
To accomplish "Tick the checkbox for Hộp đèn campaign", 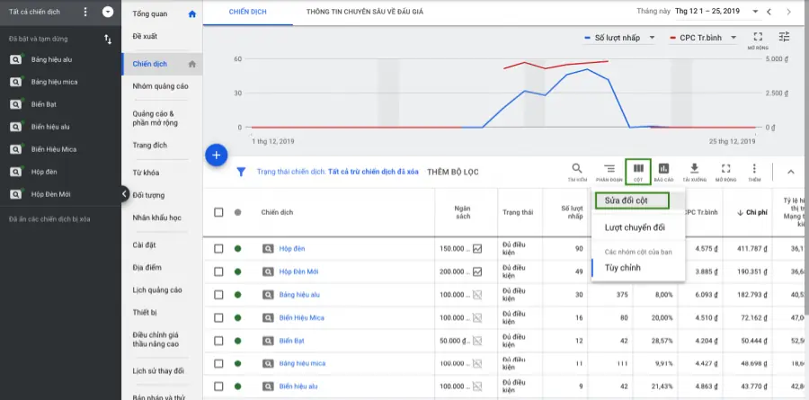I will pos(218,248).
